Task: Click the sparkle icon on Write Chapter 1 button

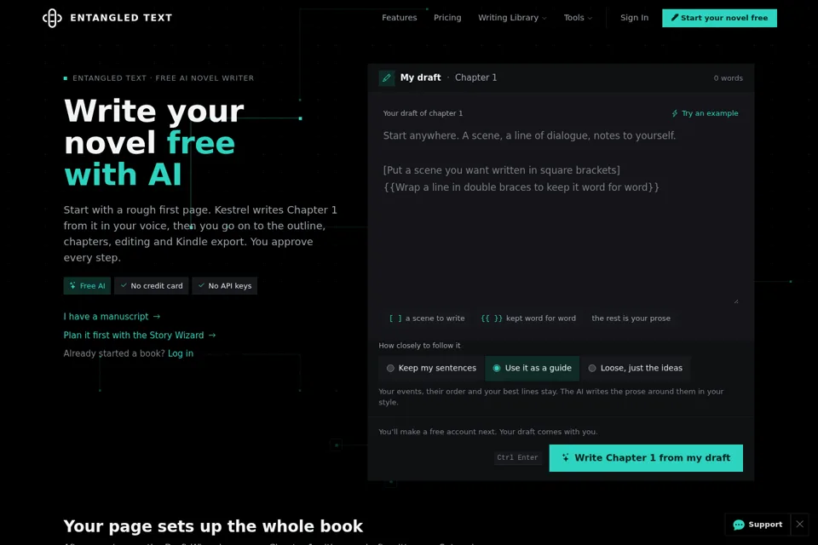Action: click(566, 457)
